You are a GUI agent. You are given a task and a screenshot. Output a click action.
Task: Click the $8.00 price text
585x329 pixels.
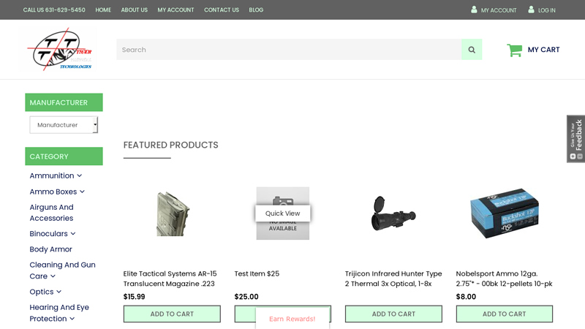466,297
